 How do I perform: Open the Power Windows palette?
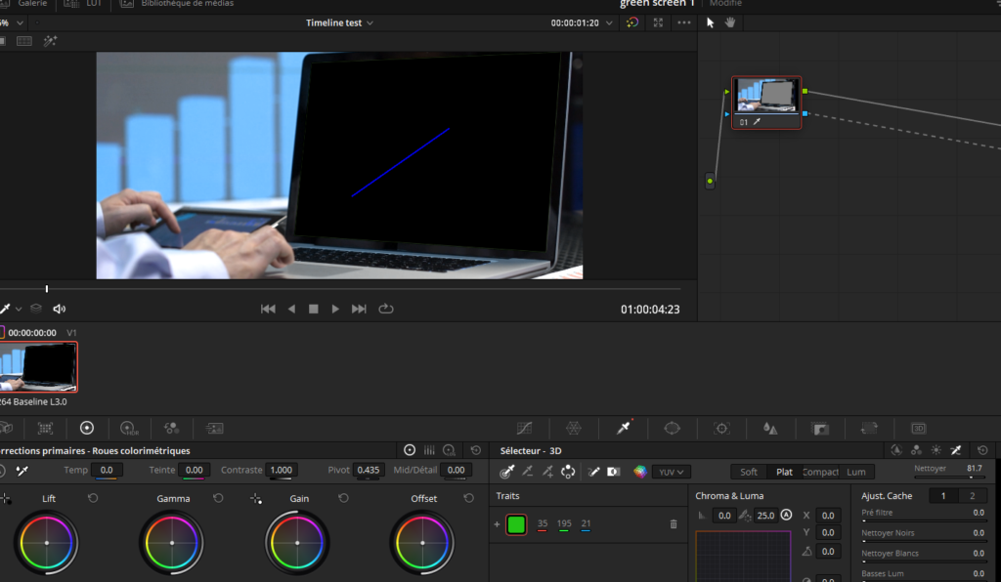coord(672,428)
